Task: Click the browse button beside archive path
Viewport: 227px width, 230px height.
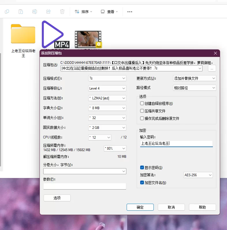Action: [x=212, y=68]
